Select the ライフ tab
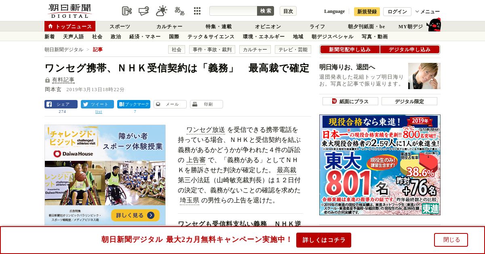Screen dimensions: 485x254 (317, 26)
